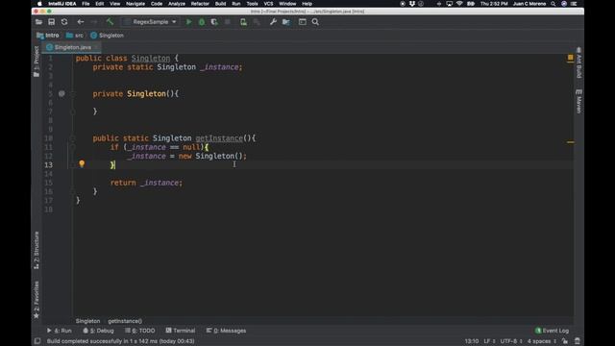
Task: Open the Debug tool window tab
Action: click(x=98, y=331)
